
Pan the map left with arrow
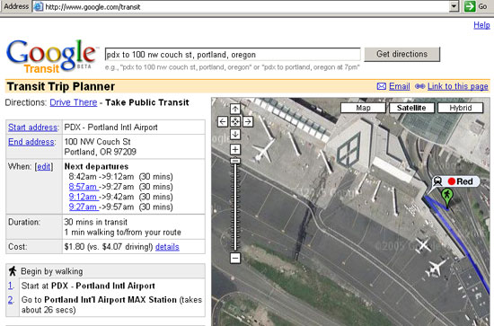pos(223,121)
